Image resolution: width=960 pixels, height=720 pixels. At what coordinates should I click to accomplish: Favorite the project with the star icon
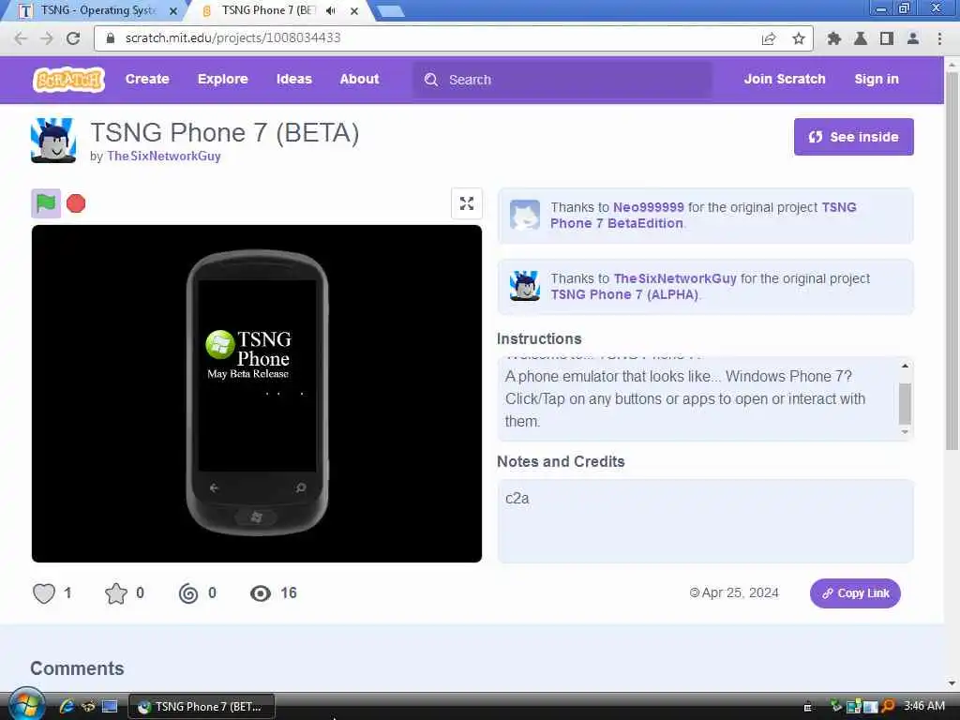click(x=115, y=593)
